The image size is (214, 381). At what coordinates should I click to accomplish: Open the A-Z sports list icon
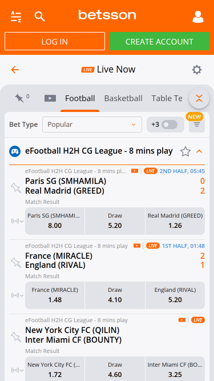click(x=16, y=17)
